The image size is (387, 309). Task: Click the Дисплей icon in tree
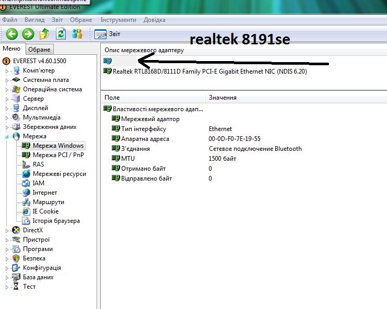(16, 108)
